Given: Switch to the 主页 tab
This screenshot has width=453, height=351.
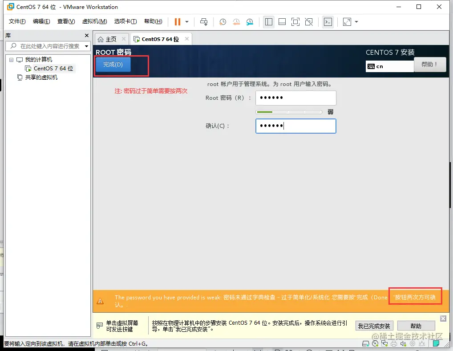Looking at the screenshot, I should pyautogui.click(x=111, y=39).
